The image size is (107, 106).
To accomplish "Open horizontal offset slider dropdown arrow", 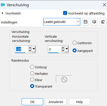I will (34, 49).
